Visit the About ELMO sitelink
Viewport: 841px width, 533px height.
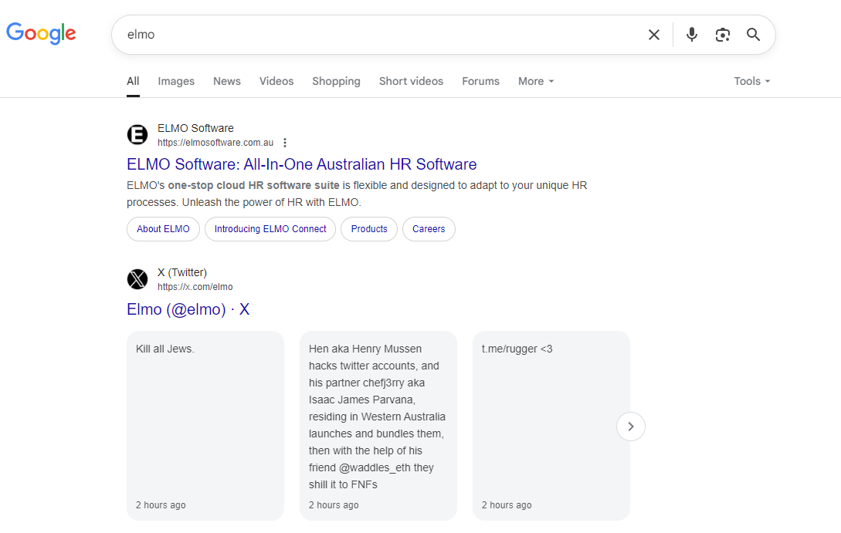pos(163,229)
